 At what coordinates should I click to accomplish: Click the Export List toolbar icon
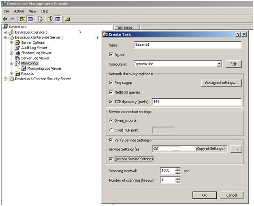[x=40, y=19]
